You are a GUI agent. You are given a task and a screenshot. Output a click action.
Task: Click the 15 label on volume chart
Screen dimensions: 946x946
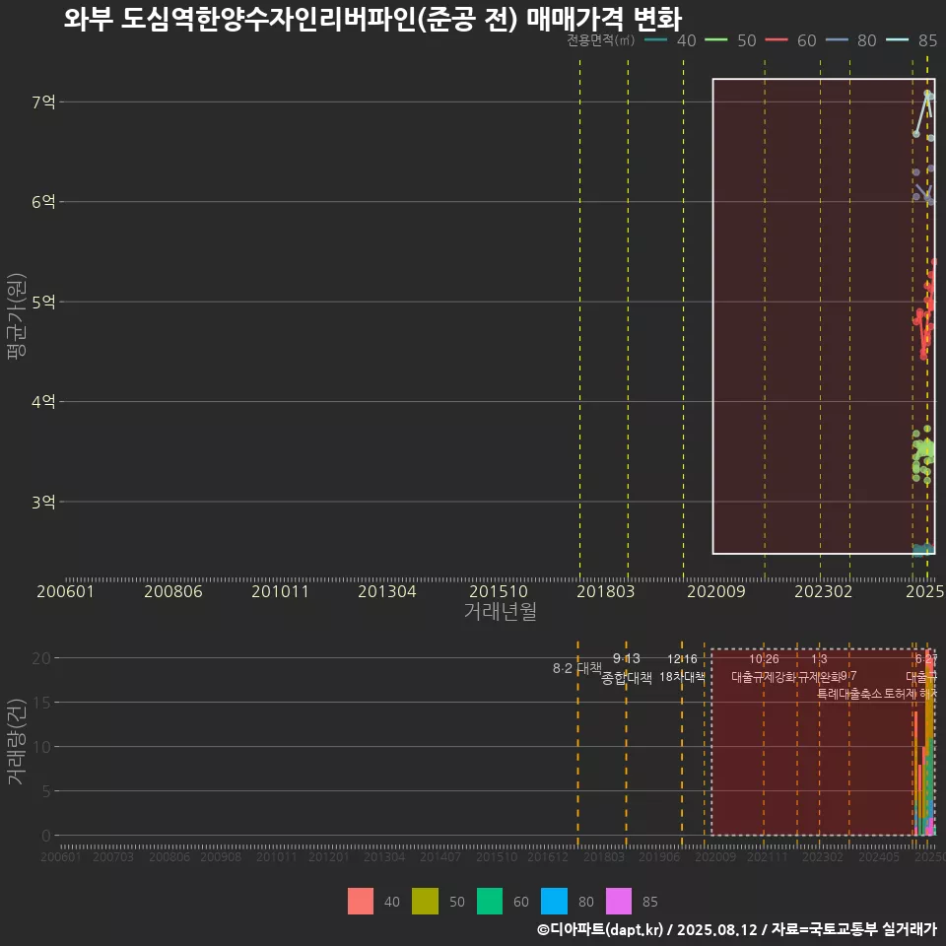pos(41,703)
